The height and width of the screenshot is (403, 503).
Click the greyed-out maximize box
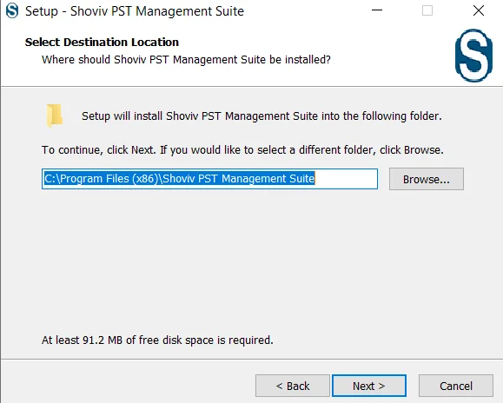(x=427, y=10)
